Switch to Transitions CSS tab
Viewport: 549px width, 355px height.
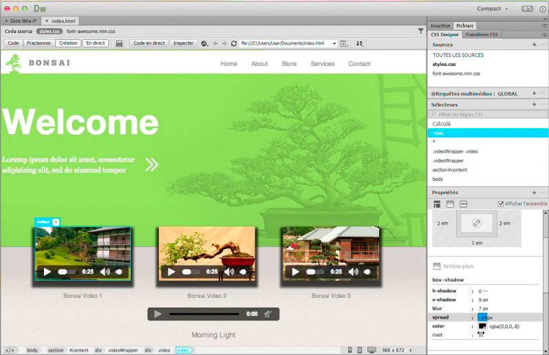point(482,34)
